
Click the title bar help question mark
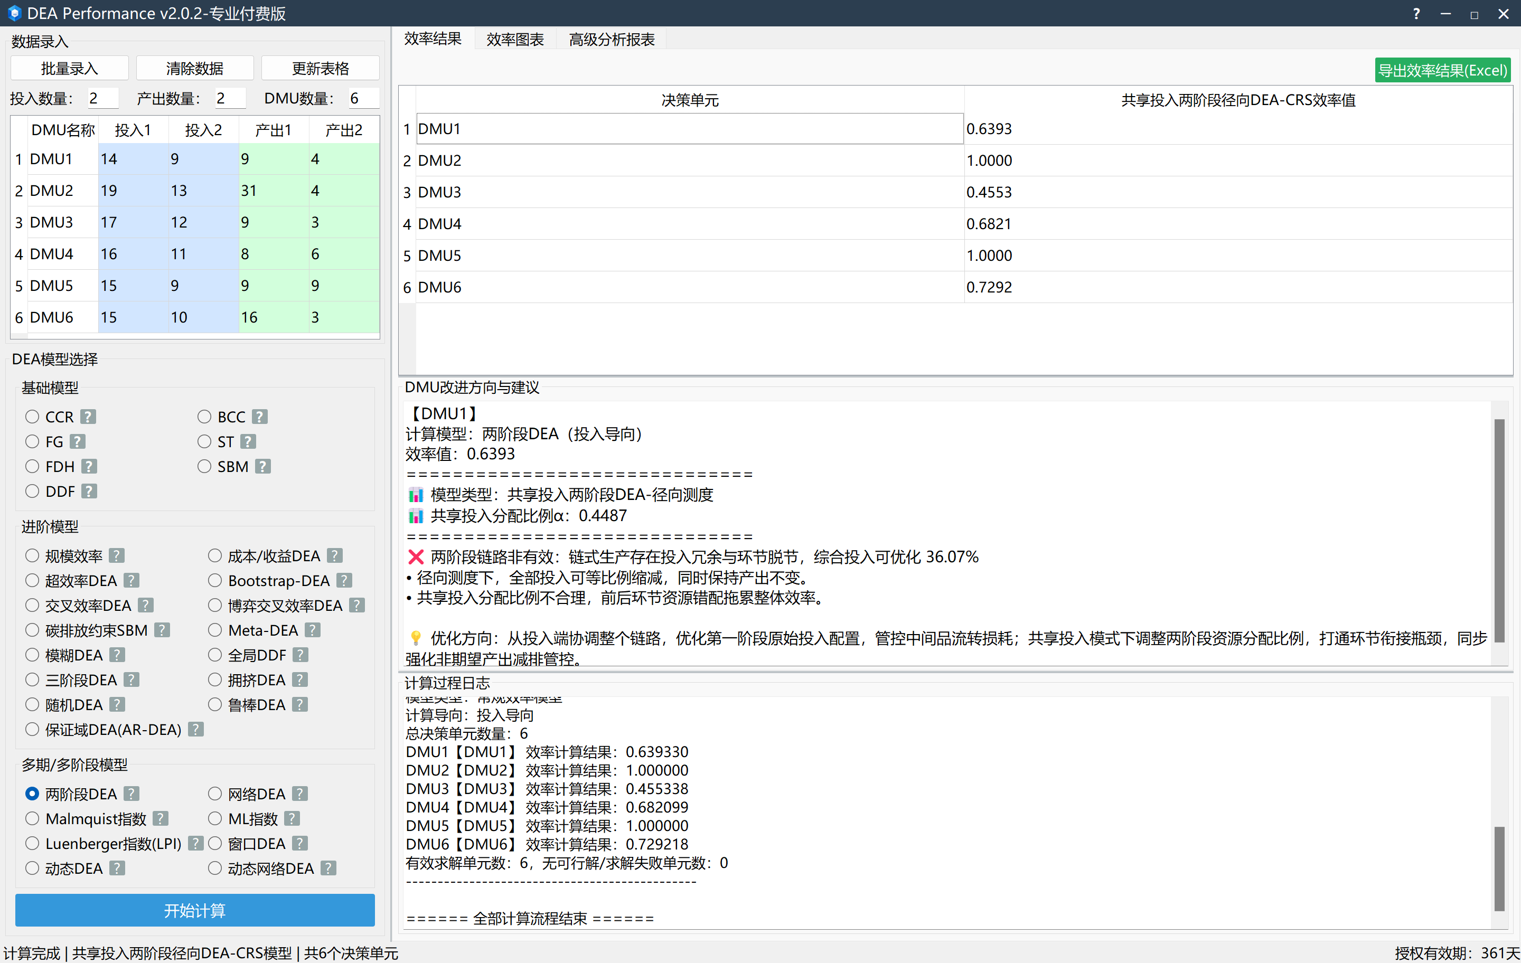pyautogui.click(x=1416, y=13)
